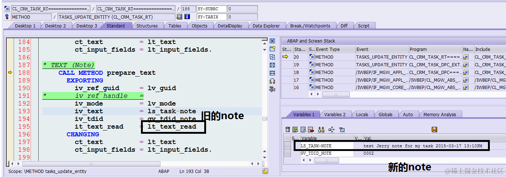The height and width of the screenshot is (177, 506).
Task: Click the swap tool icon beside source code
Action: pos(272,57)
